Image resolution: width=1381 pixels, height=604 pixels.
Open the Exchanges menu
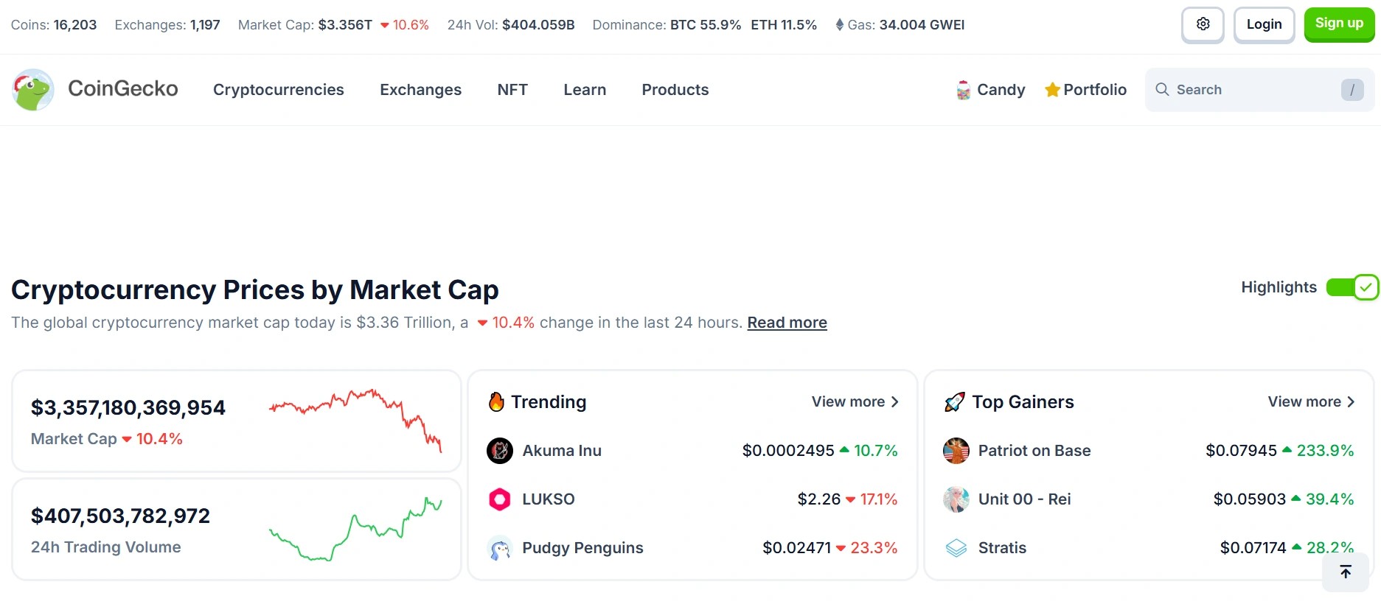(420, 90)
